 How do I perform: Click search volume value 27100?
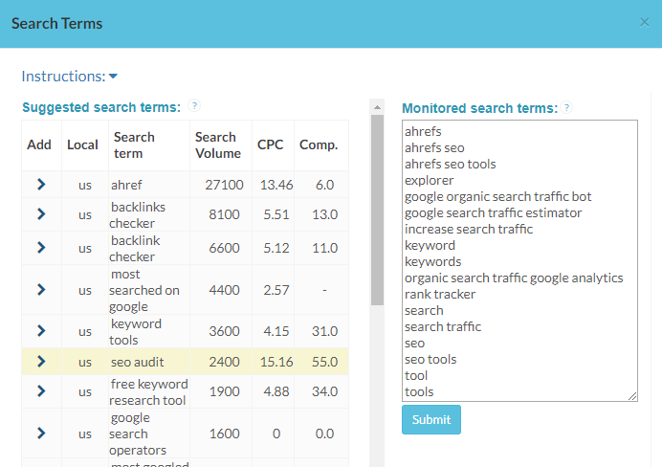click(224, 185)
